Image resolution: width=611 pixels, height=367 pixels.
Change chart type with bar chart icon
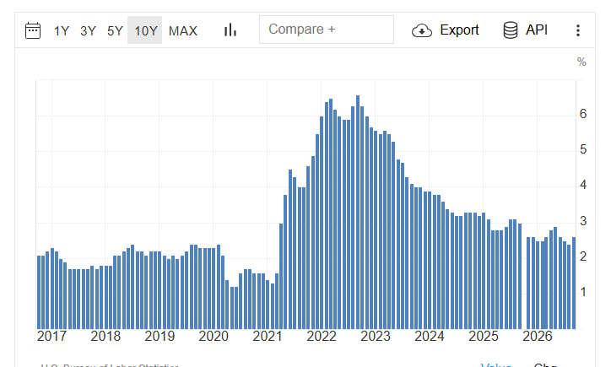(230, 30)
